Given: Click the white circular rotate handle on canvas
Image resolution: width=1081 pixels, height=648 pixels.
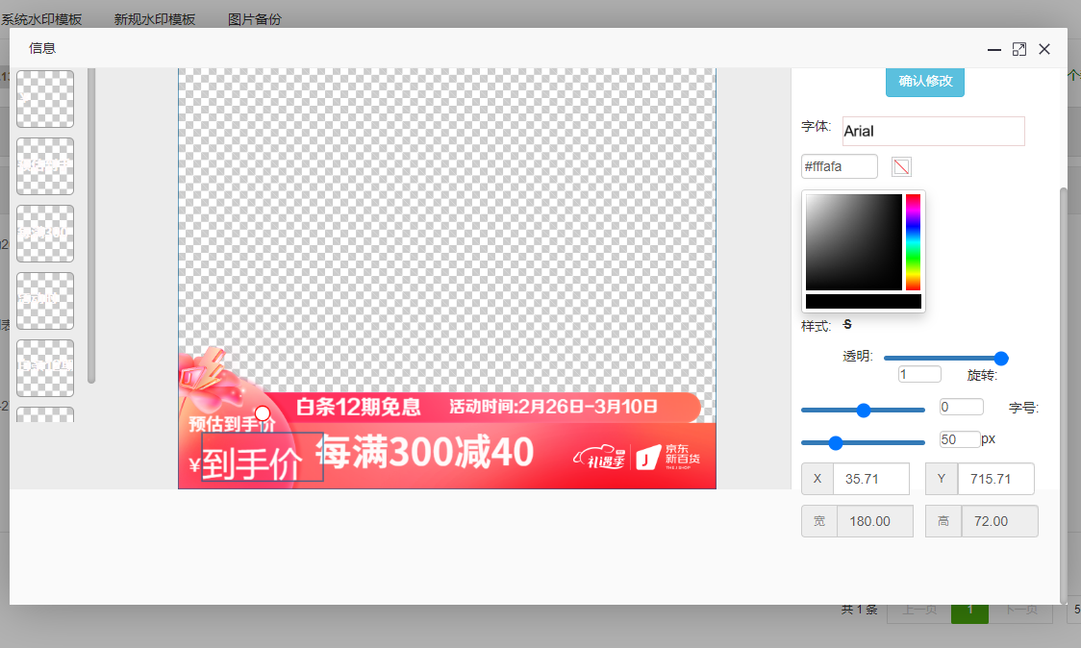Looking at the screenshot, I should point(263,413).
